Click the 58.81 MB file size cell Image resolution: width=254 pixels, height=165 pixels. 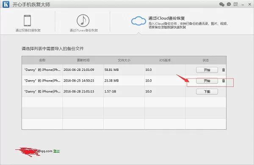click(x=112, y=70)
